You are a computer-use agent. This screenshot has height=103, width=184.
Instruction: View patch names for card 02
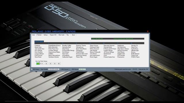click(x=46, y=64)
